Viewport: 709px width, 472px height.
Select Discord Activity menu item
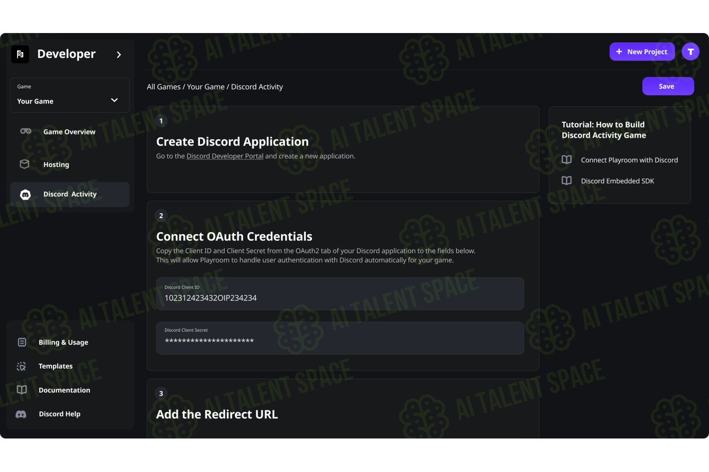pos(70,194)
